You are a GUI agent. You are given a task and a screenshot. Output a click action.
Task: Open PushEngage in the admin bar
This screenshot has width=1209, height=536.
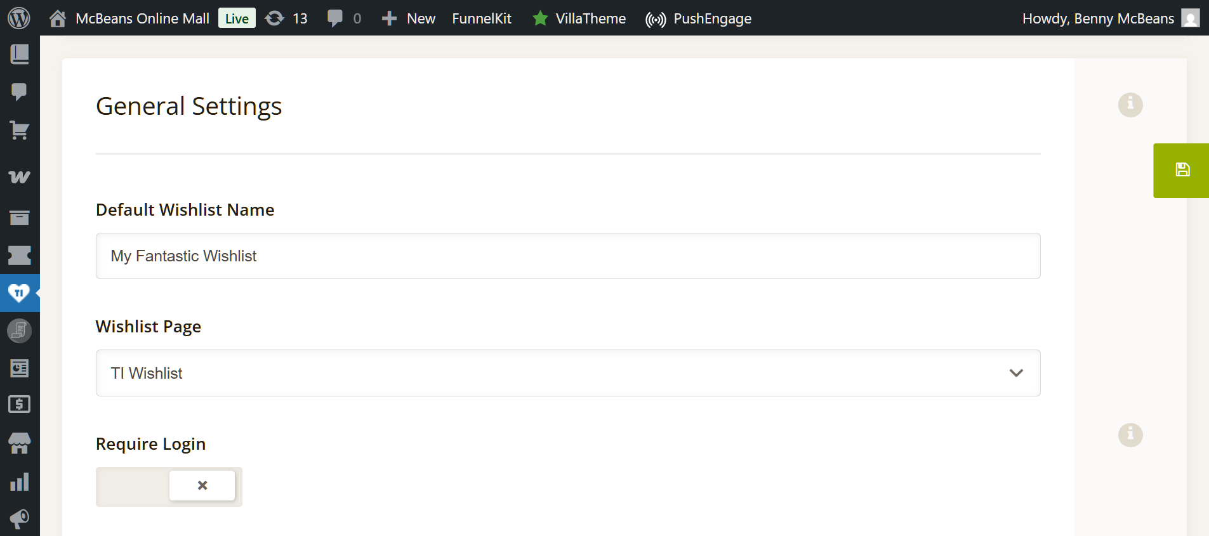(698, 18)
